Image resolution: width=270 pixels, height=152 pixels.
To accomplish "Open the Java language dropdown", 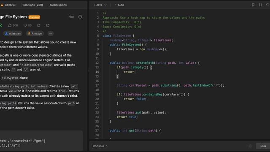I will click(x=100, y=5).
